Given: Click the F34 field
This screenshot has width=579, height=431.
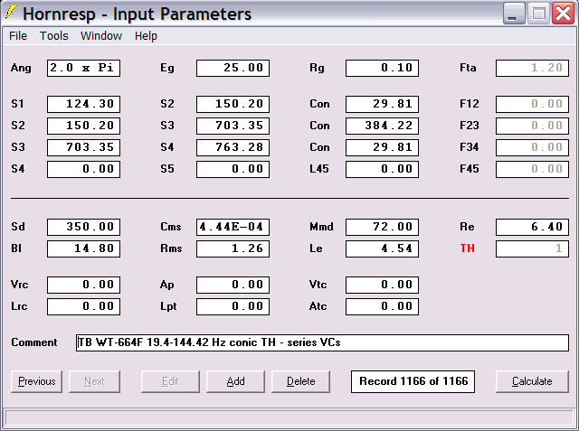Looking at the screenshot, I should 532,147.
